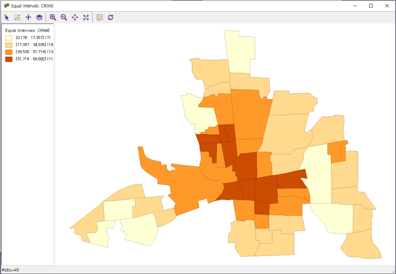Click the pale yellow northernmost map polygon

click(x=239, y=53)
